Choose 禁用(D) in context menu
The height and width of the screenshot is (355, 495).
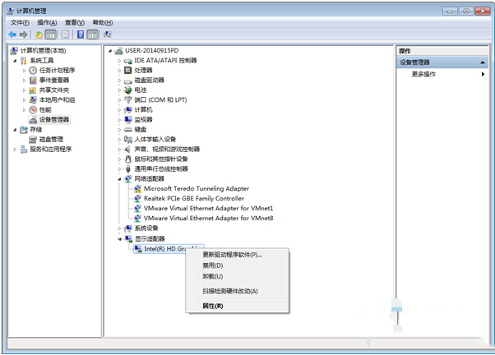tap(238, 265)
